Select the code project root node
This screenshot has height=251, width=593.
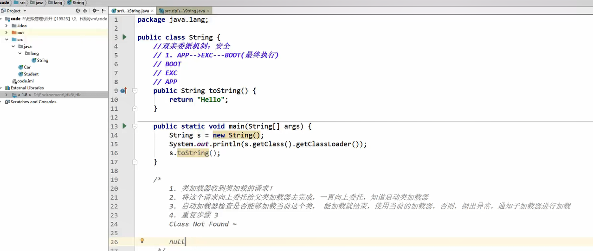click(54, 19)
